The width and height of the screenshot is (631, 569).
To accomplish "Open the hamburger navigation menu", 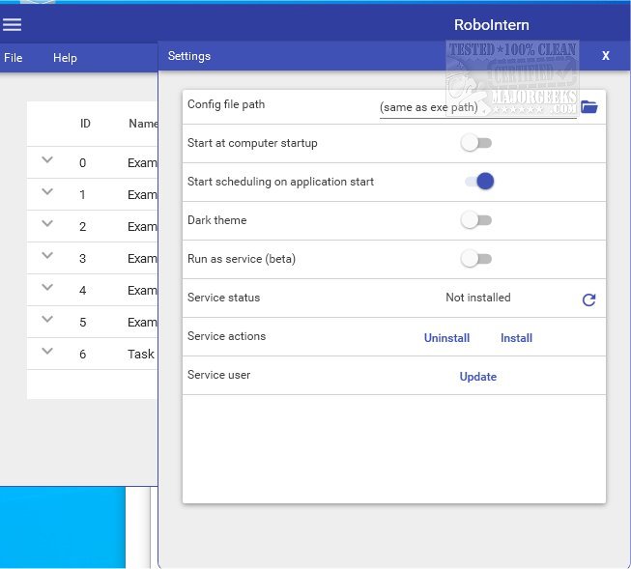I will (13, 24).
